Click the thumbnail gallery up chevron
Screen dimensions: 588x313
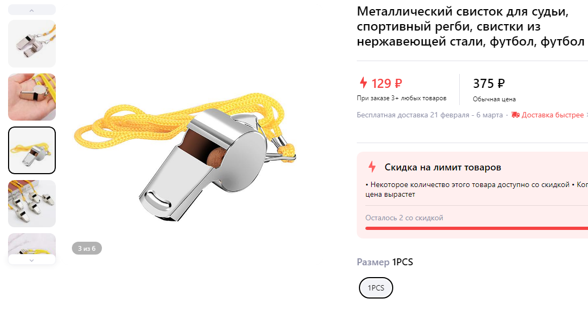(x=32, y=10)
